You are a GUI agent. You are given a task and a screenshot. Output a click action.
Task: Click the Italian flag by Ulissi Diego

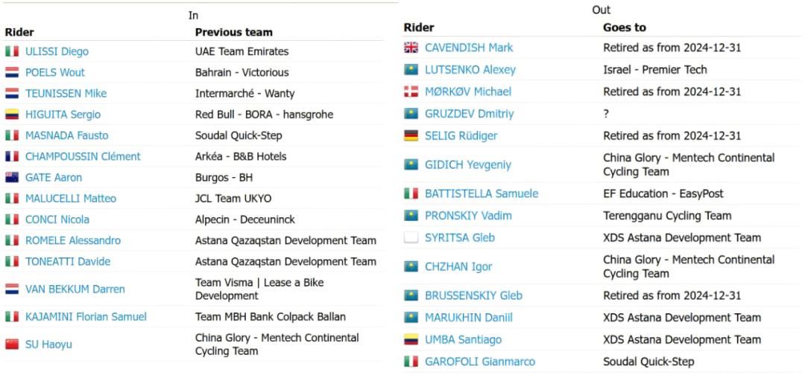pos(12,52)
